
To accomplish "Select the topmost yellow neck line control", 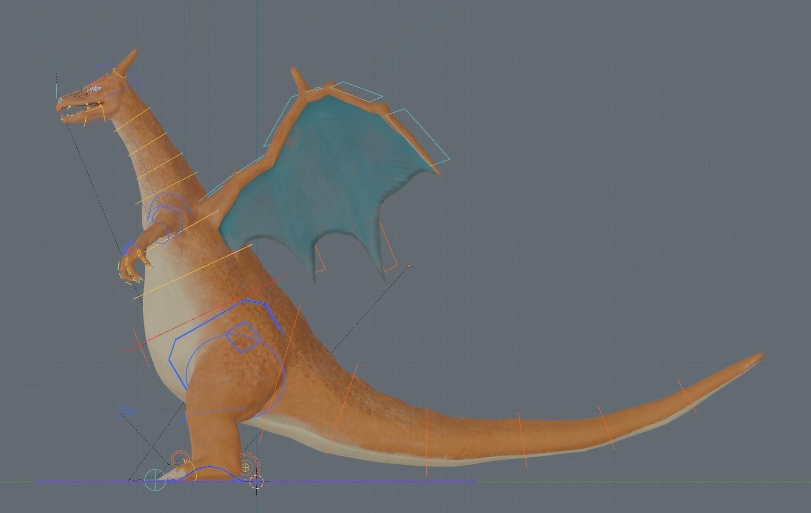I will click(x=132, y=119).
